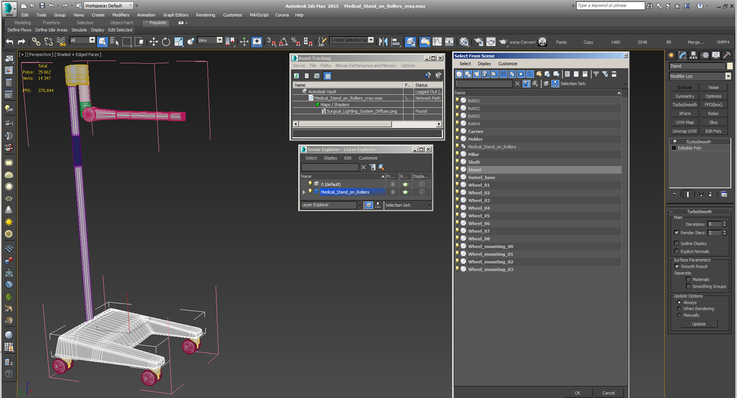This screenshot has height=398, width=737.
Task: Click the object color swatch beside Stand name
Action: click(x=730, y=66)
